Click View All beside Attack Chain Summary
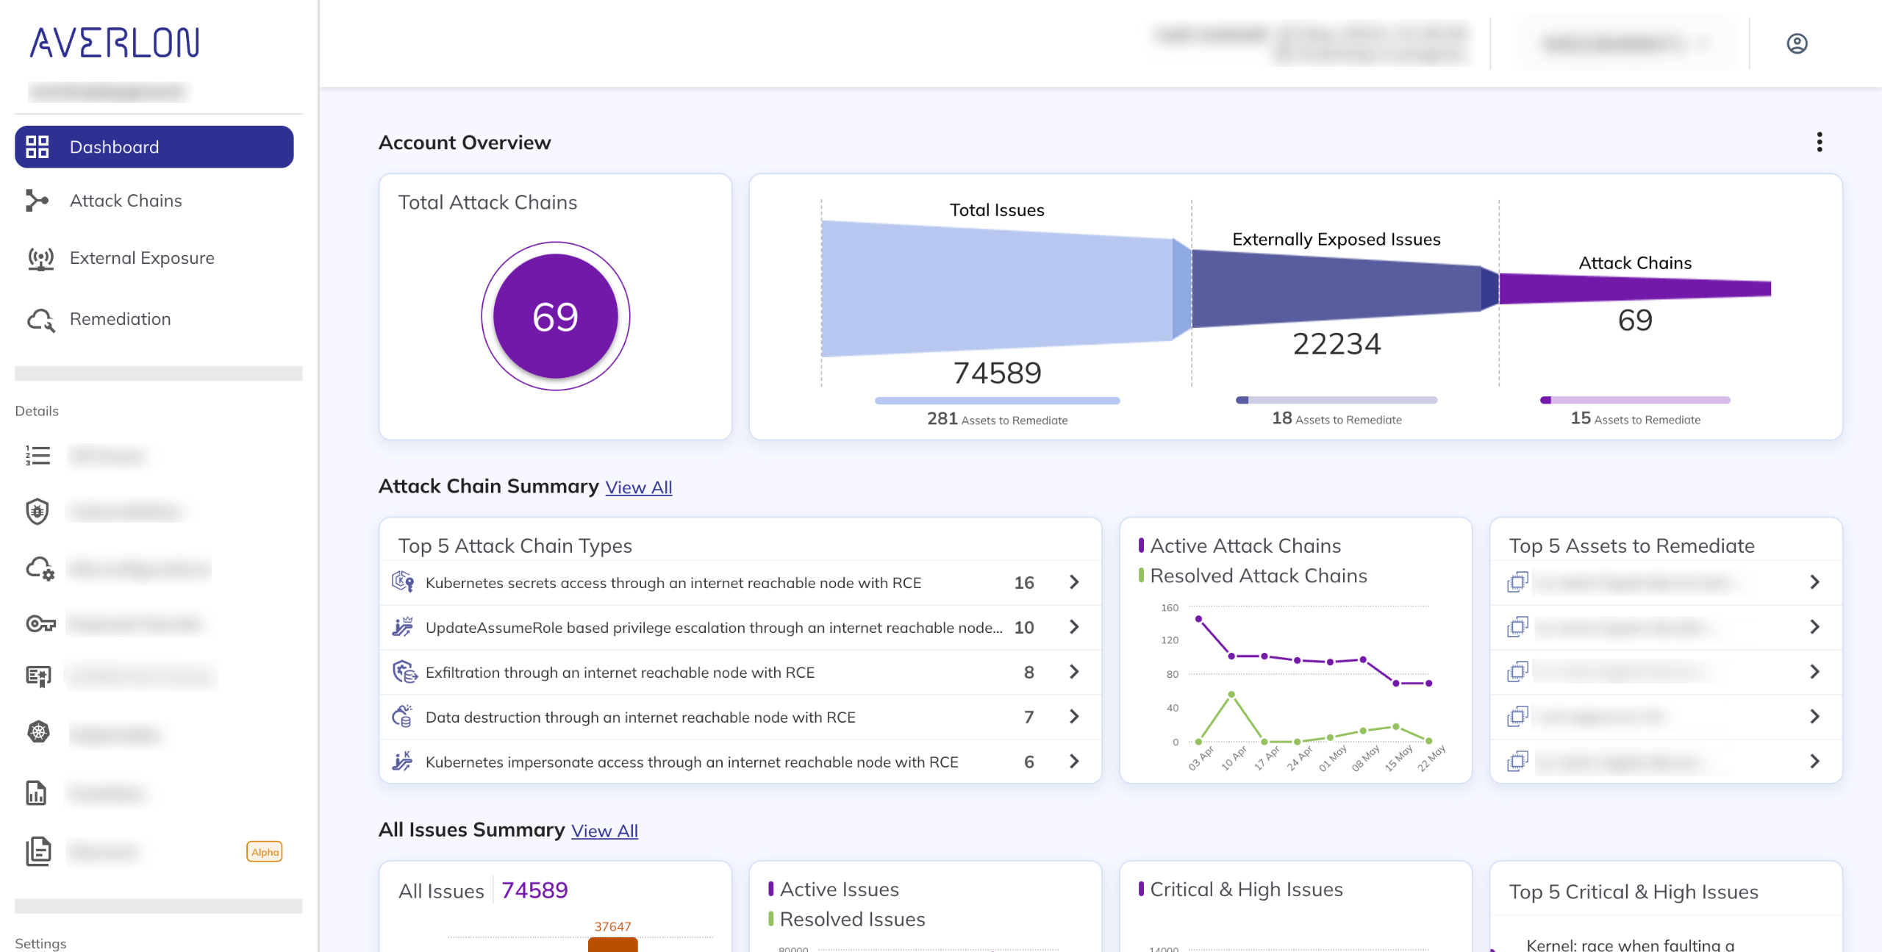The width and height of the screenshot is (1882, 952). pos(638,487)
